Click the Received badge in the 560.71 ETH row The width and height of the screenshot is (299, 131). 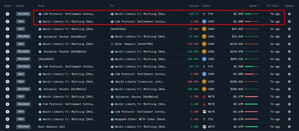tap(23, 14)
